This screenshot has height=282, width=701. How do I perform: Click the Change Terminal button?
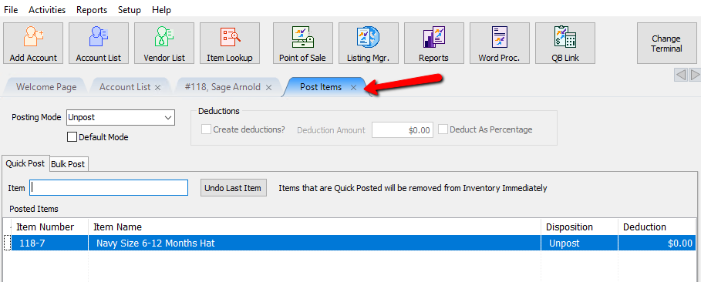(666, 43)
